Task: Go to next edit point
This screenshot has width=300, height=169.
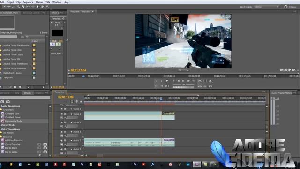Action: [x=194, y=81]
